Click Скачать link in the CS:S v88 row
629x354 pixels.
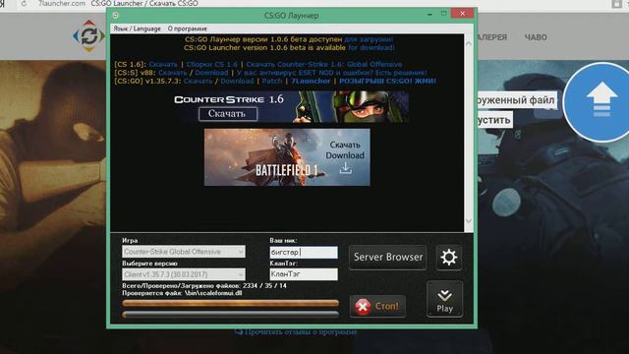pos(173,73)
